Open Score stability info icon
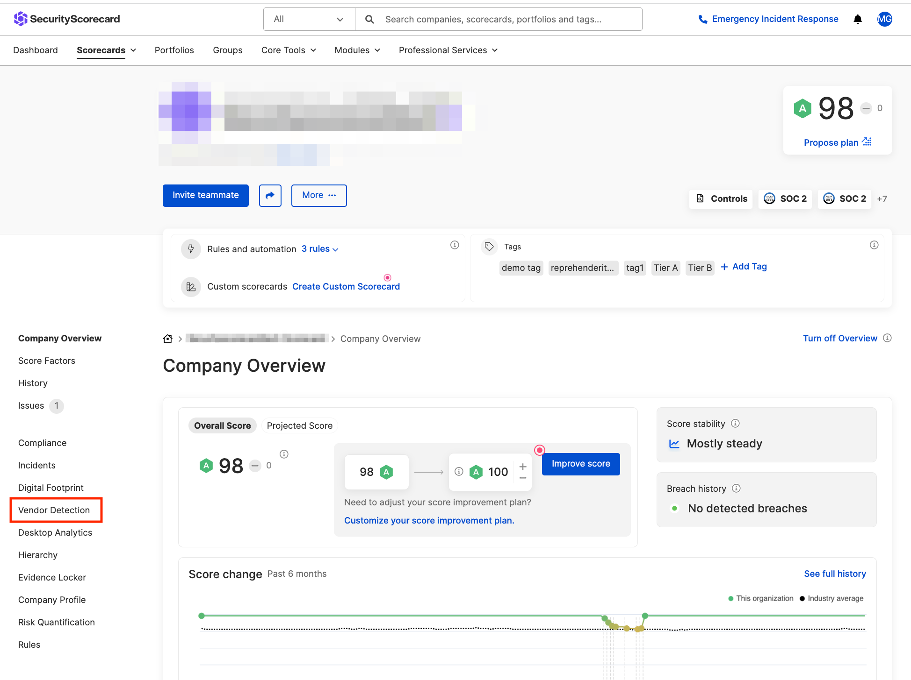Viewport: 911px width, 680px height. 735,423
